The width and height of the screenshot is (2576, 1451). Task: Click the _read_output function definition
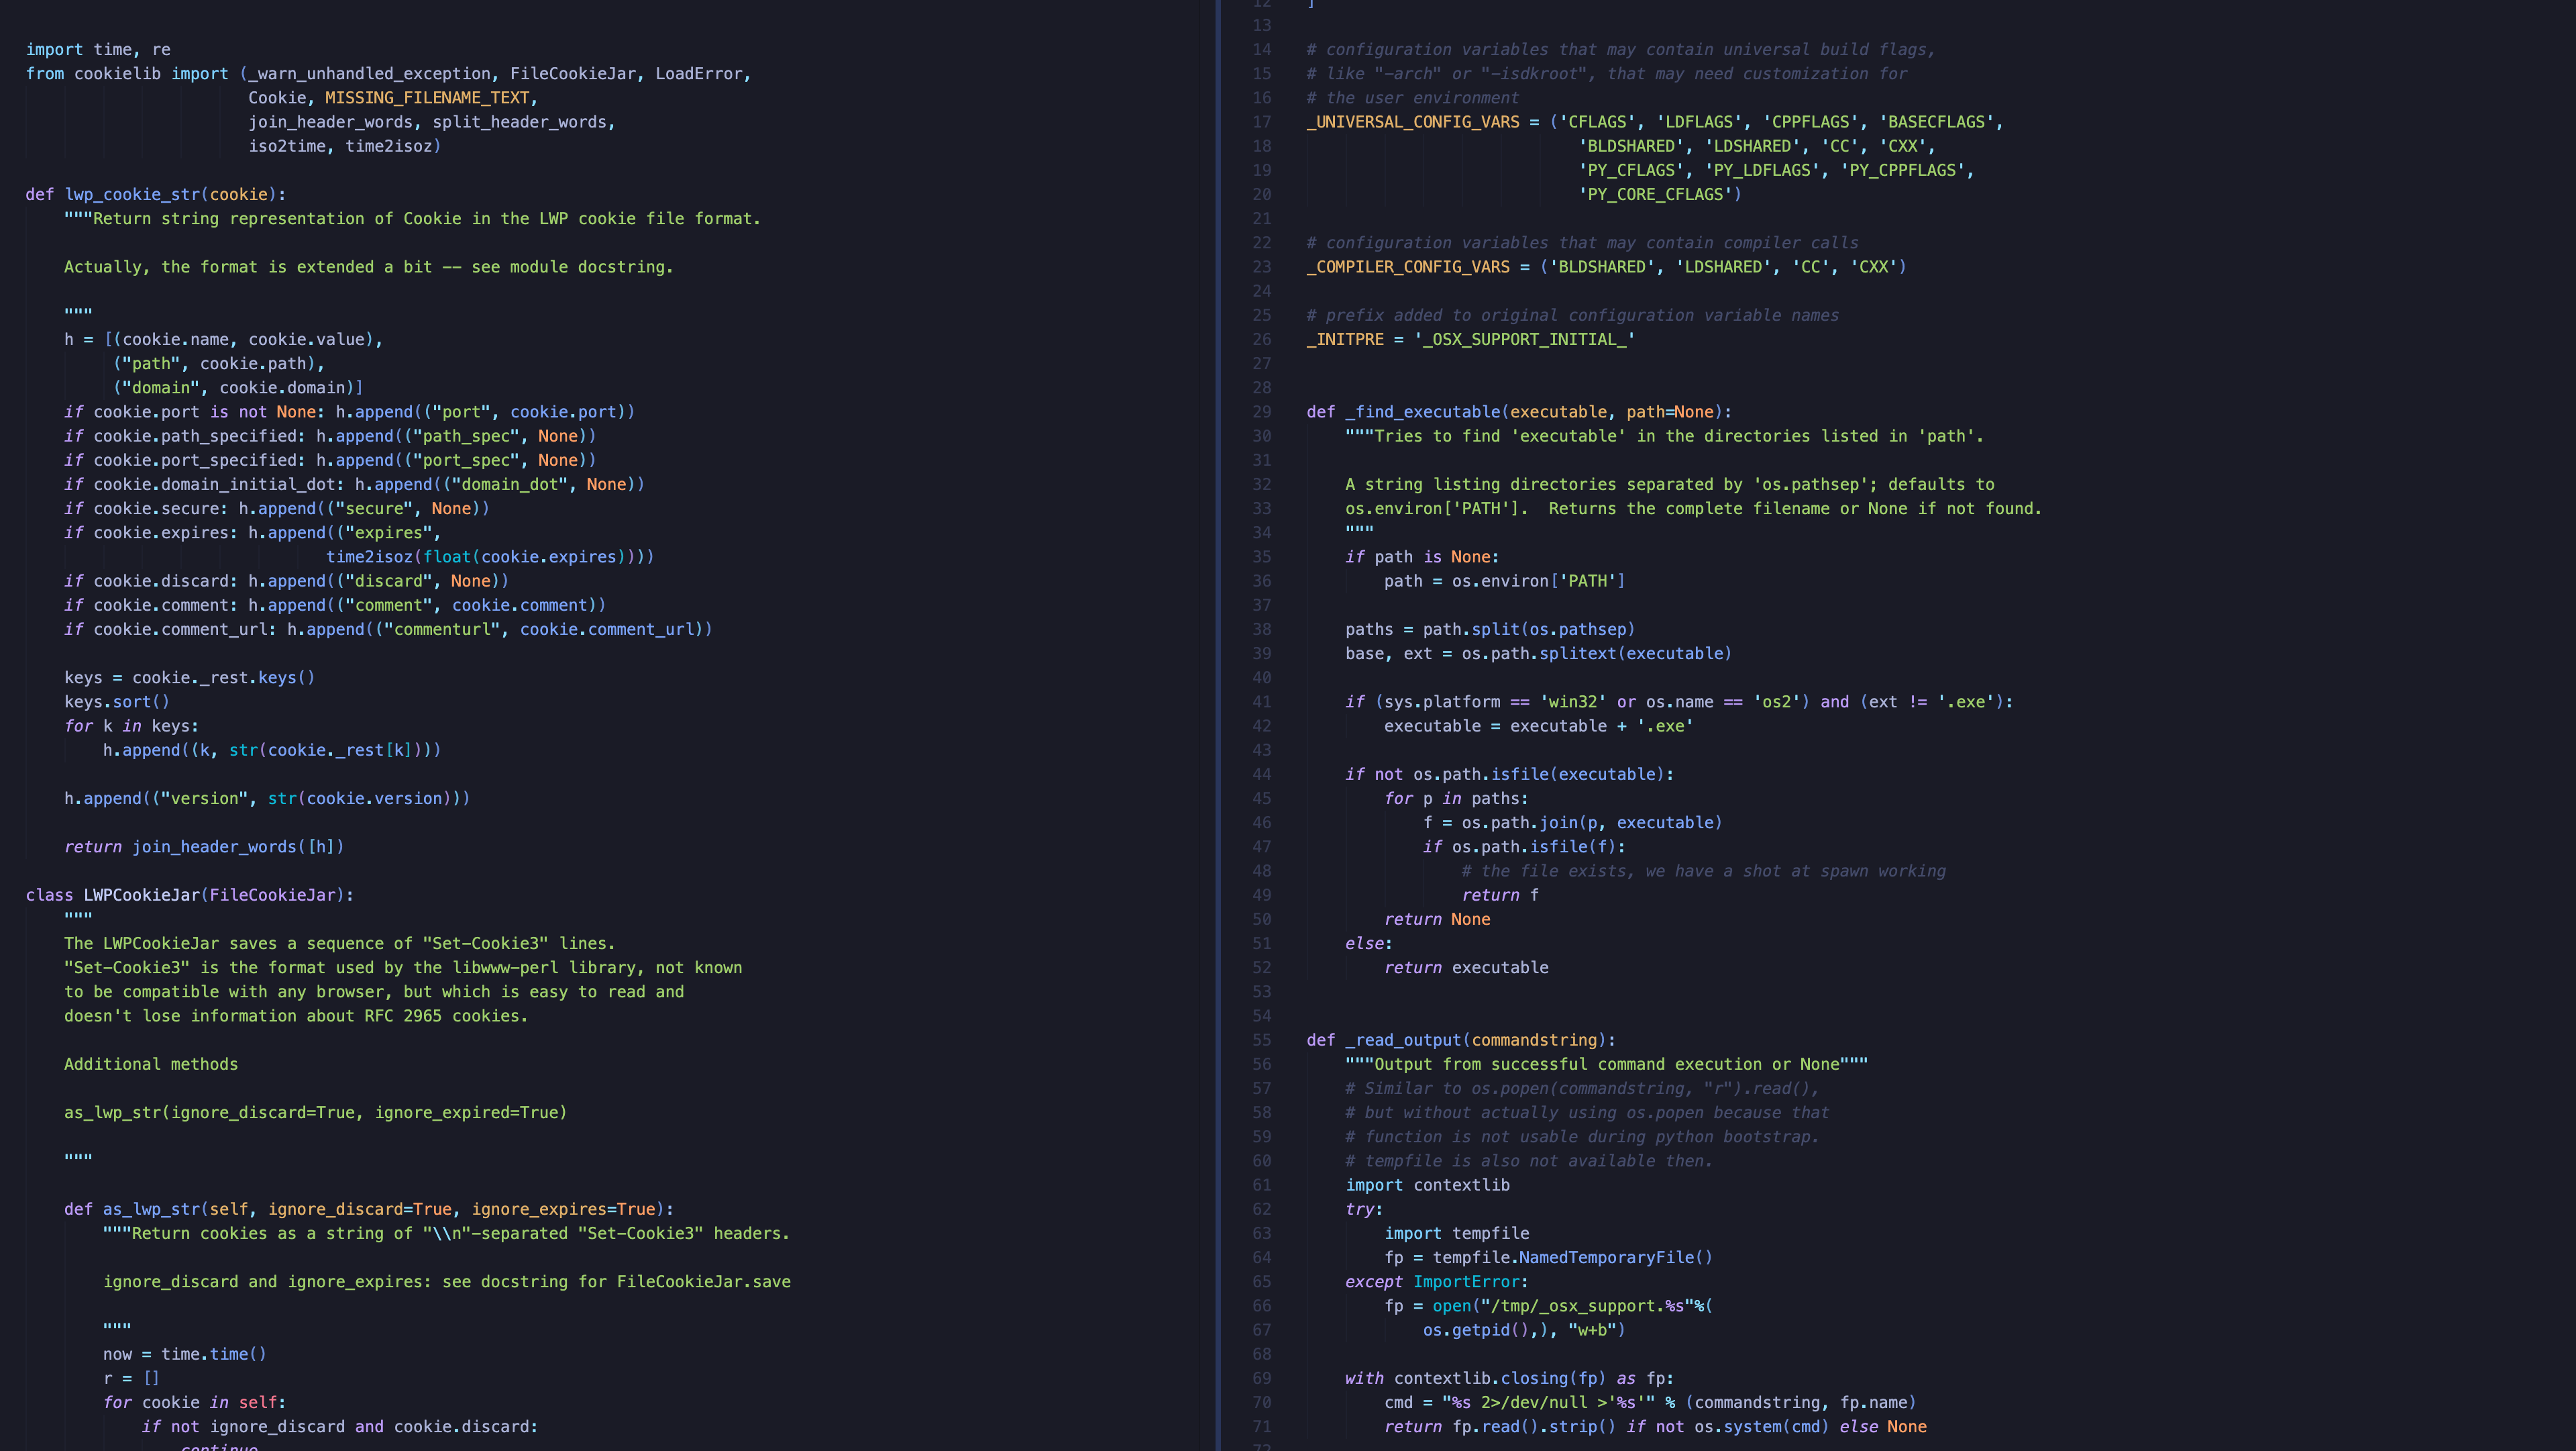point(1403,1040)
